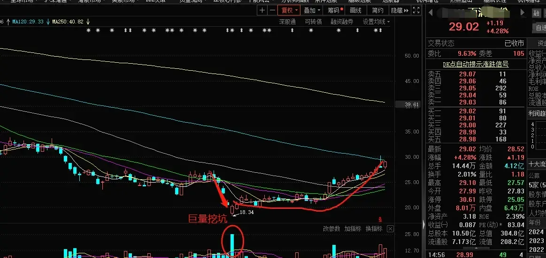The height and width of the screenshot is (258, 546).
Task: Click the 委差 105 value
Action: click(518, 53)
